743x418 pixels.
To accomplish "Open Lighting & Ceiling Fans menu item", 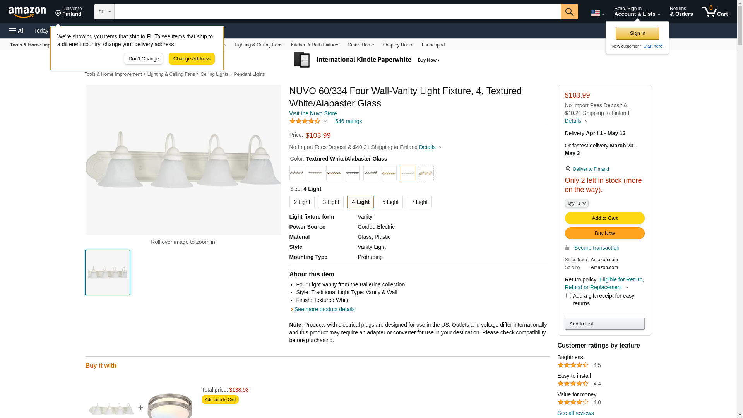I will pos(258,45).
